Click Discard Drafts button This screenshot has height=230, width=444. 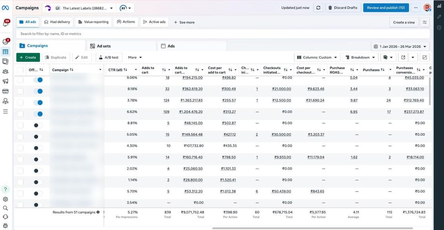point(343,8)
